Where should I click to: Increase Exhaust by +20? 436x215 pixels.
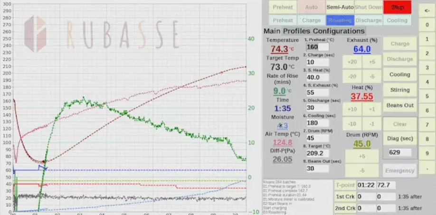(x=352, y=62)
